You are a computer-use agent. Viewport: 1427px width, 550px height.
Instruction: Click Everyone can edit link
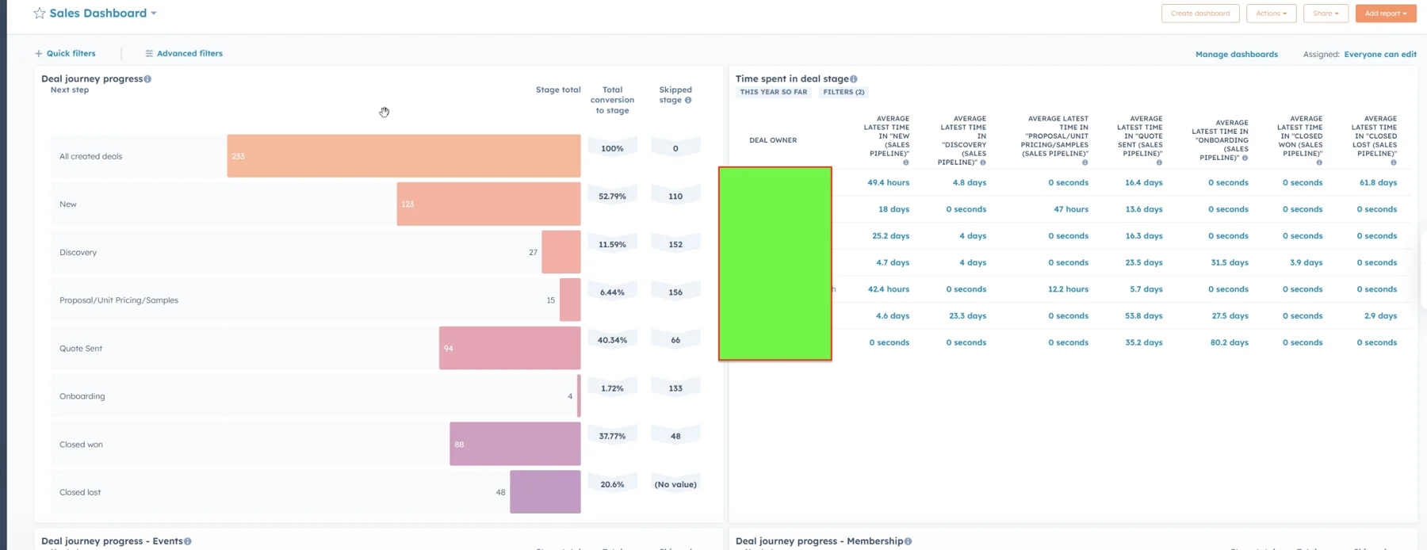click(x=1380, y=54)
